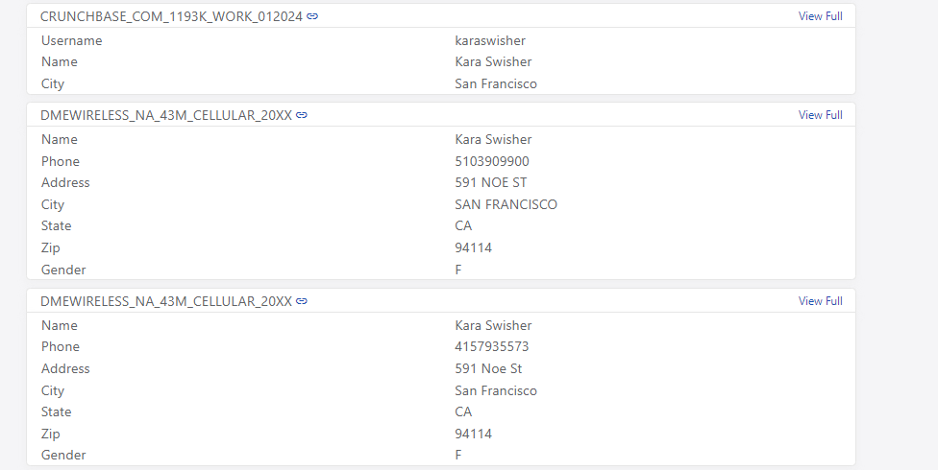
Task: Open View Full on DMEWIRELESS record with mixed-case city
Action: coord(820,301)
